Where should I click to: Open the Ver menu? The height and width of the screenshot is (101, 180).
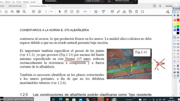point(13,2)
